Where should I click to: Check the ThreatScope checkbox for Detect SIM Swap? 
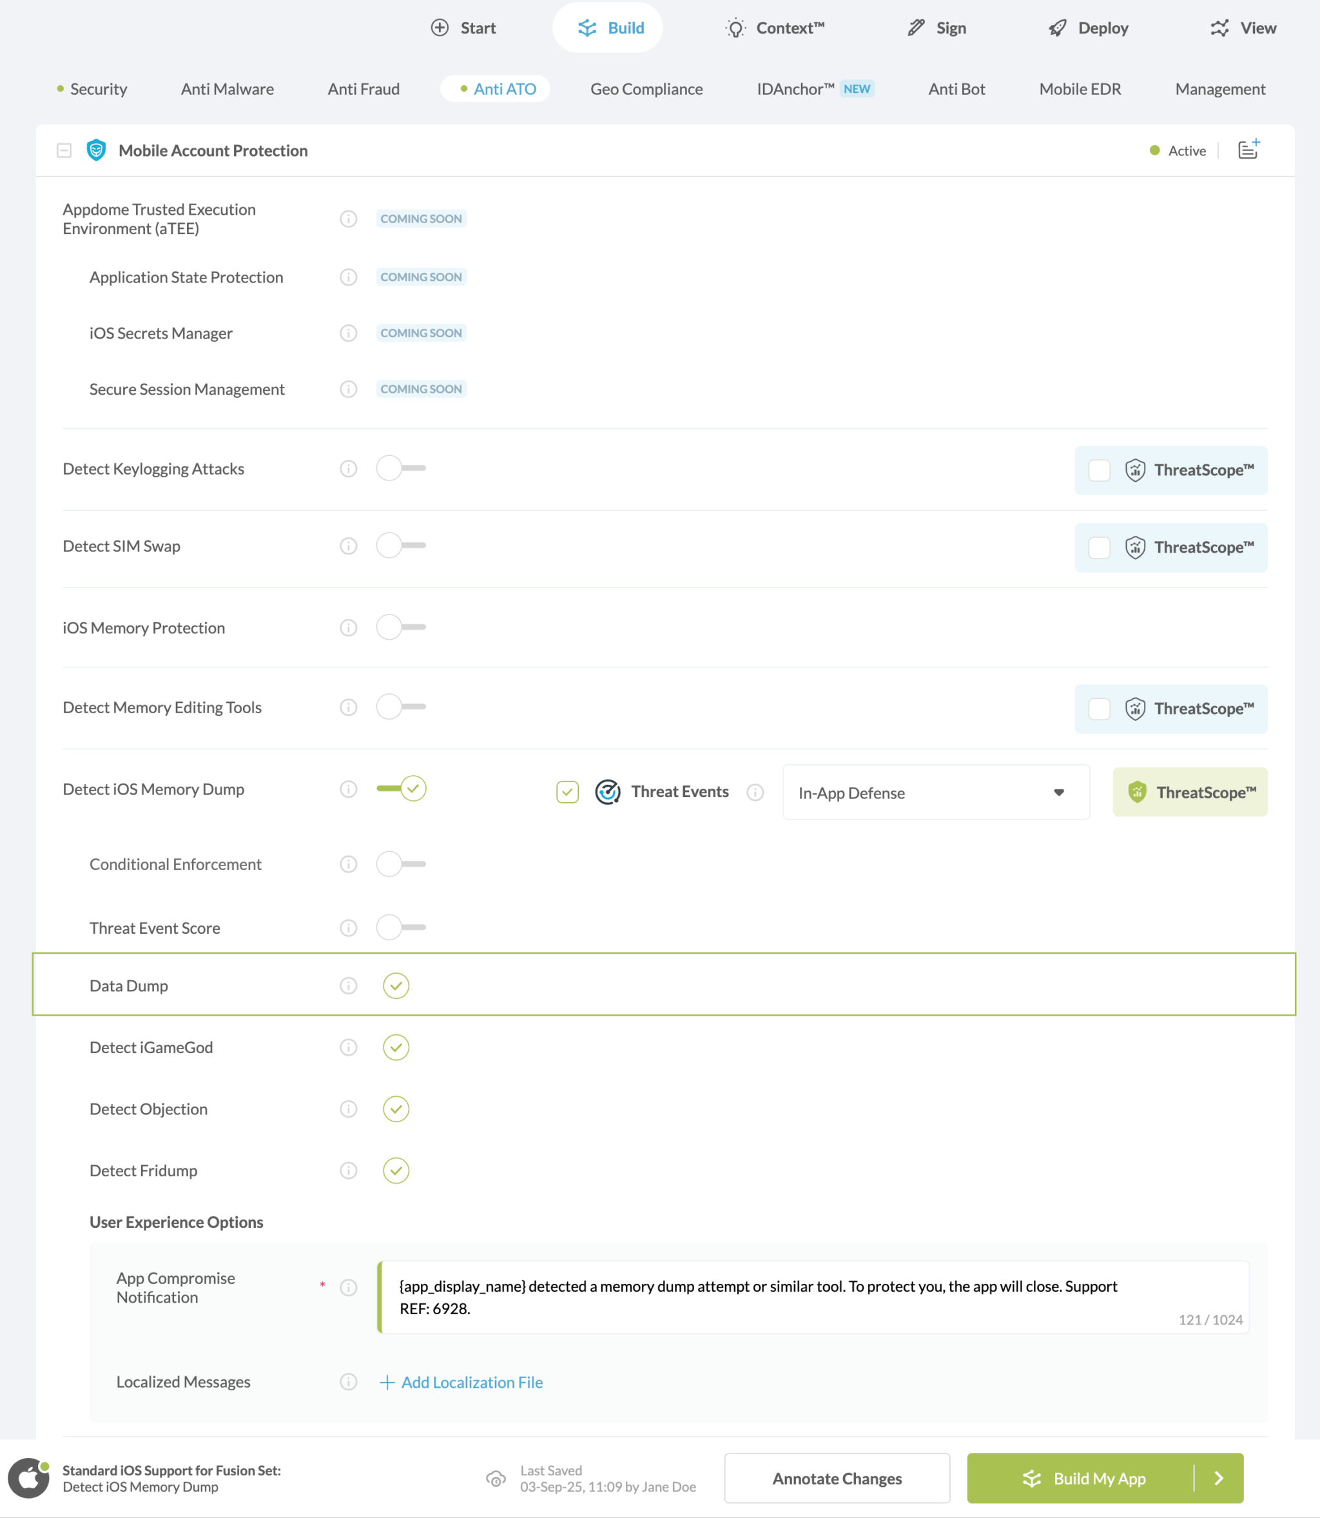tap(1099, 547)
